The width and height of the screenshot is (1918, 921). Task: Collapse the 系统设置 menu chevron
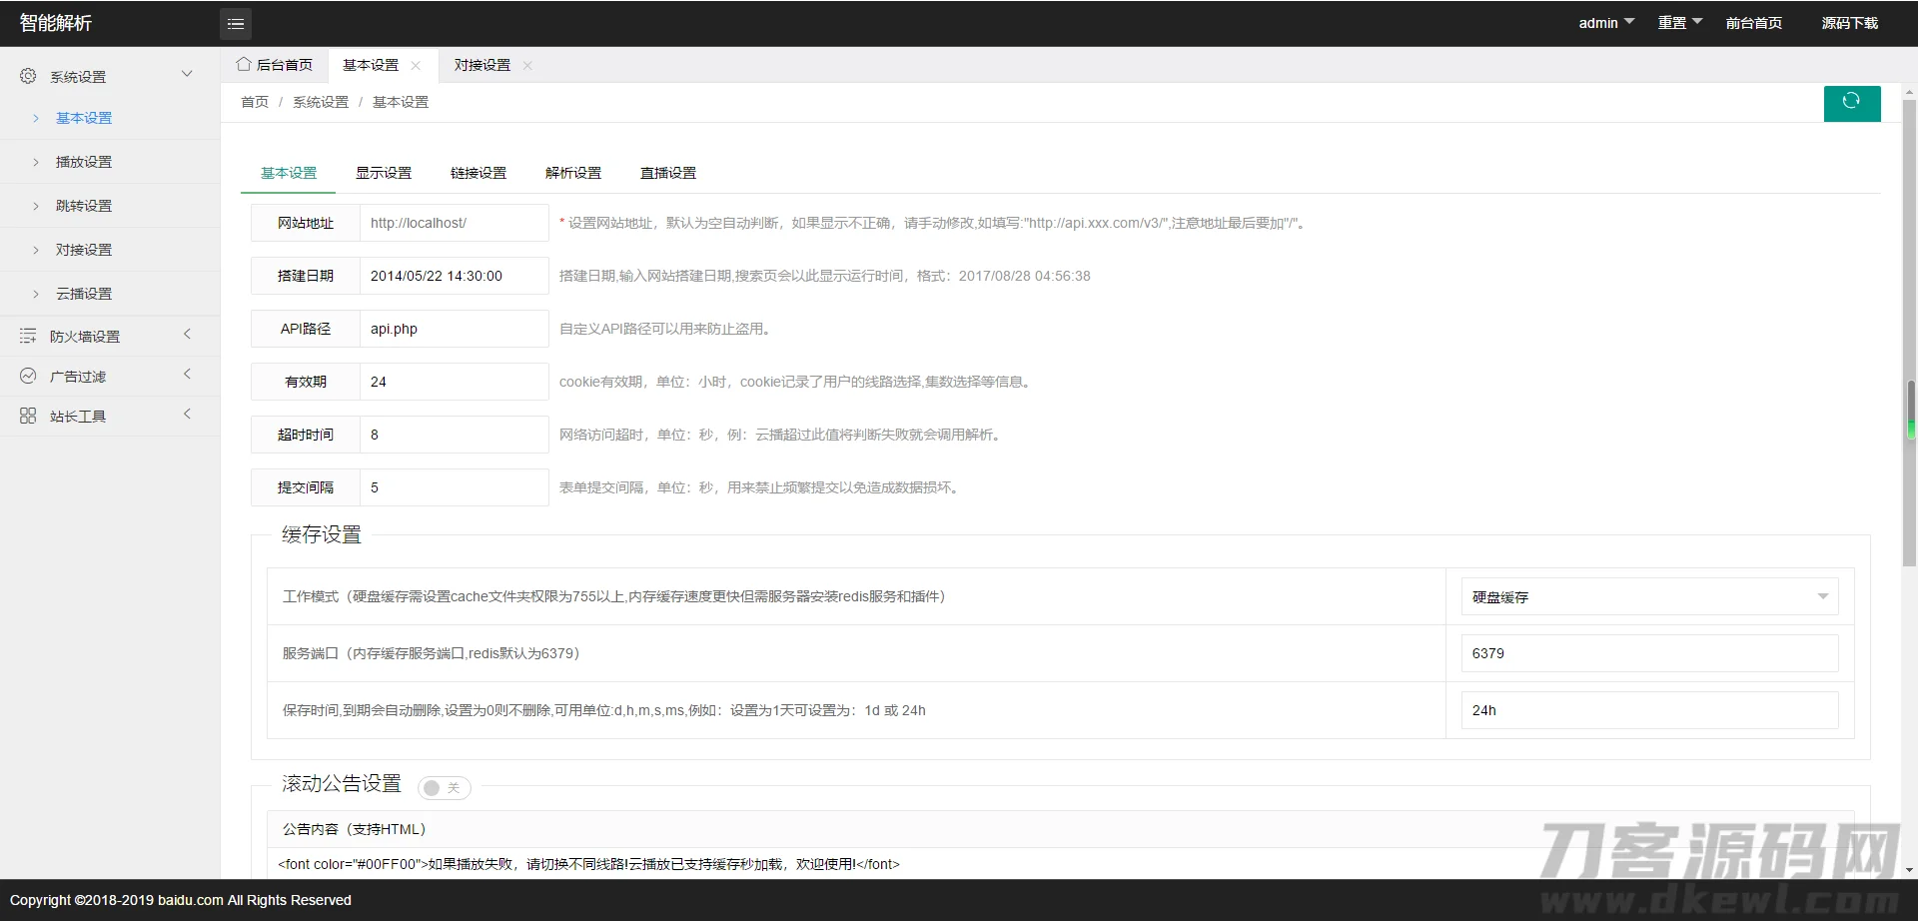(x=187, y=73)
